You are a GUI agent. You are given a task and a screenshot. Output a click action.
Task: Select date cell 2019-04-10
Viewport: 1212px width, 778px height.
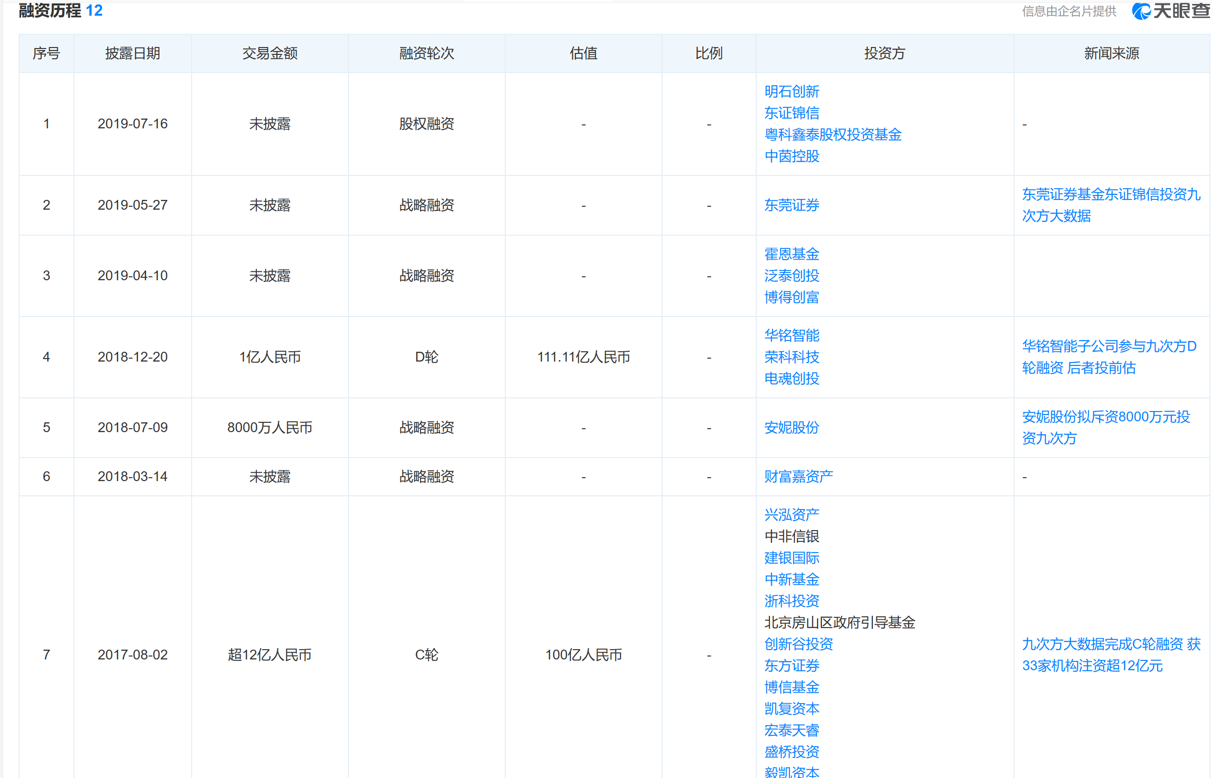tap(132, 276)
